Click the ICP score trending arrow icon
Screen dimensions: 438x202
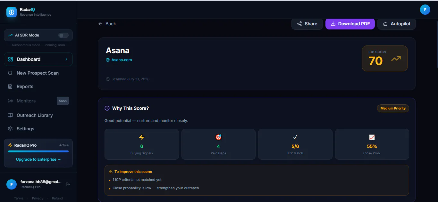point(396,59)
